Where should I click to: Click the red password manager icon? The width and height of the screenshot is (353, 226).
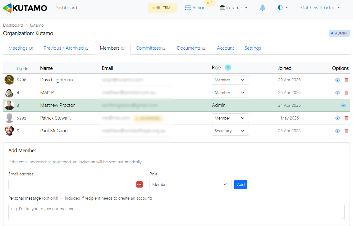[x=140, y=184]
